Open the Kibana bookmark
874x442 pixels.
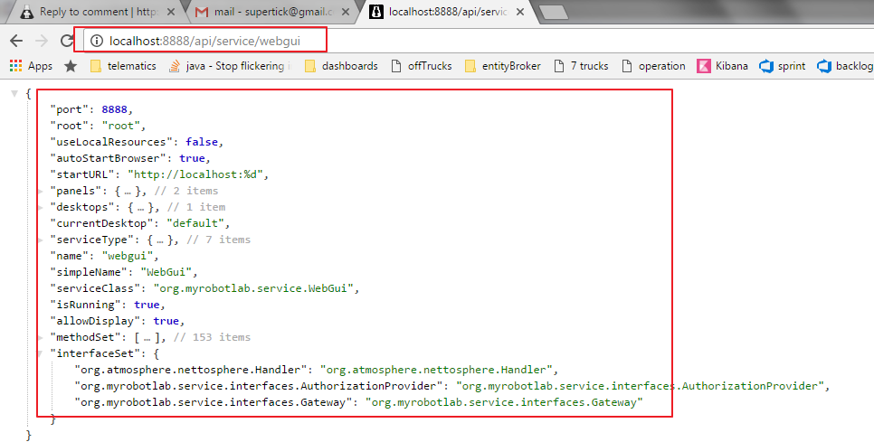722,66
